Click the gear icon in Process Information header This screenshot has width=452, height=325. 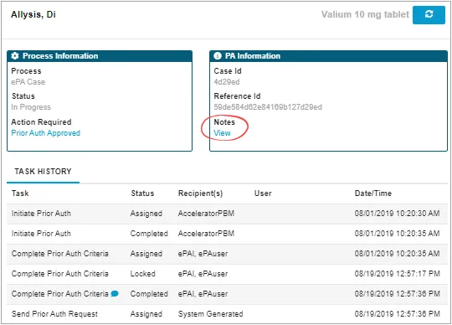15,55
